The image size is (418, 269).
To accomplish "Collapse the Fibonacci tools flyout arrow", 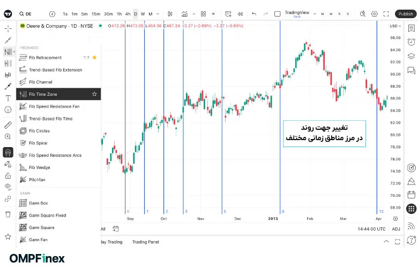I will 14,52.
